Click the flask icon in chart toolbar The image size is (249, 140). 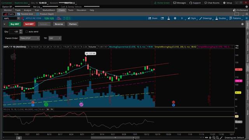pyautogui.click(x=168, y=18)
